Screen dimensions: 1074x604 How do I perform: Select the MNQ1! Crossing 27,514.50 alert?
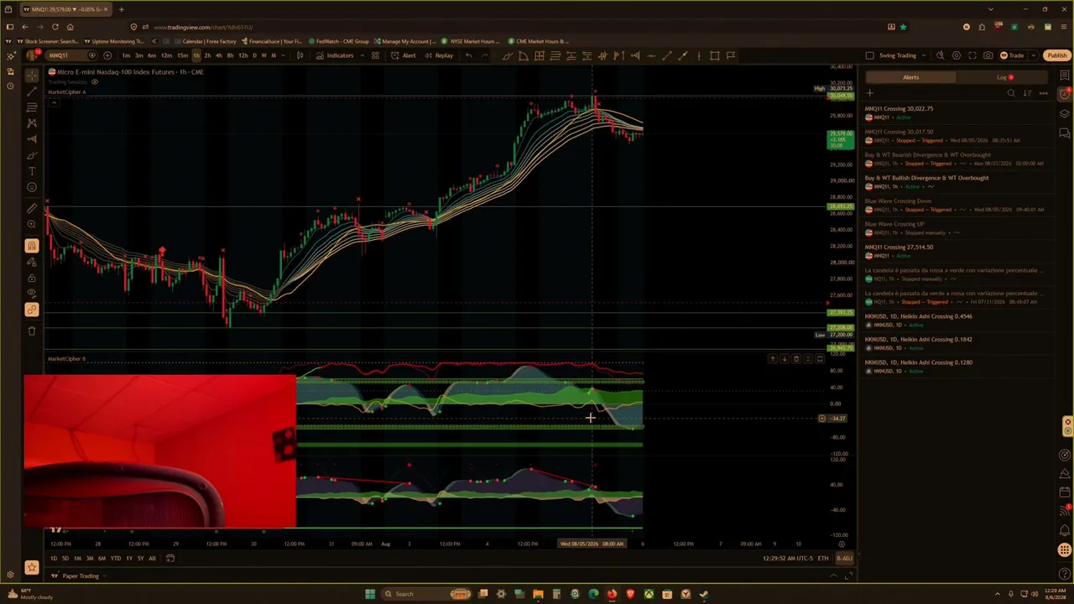(x=957, y=251)
